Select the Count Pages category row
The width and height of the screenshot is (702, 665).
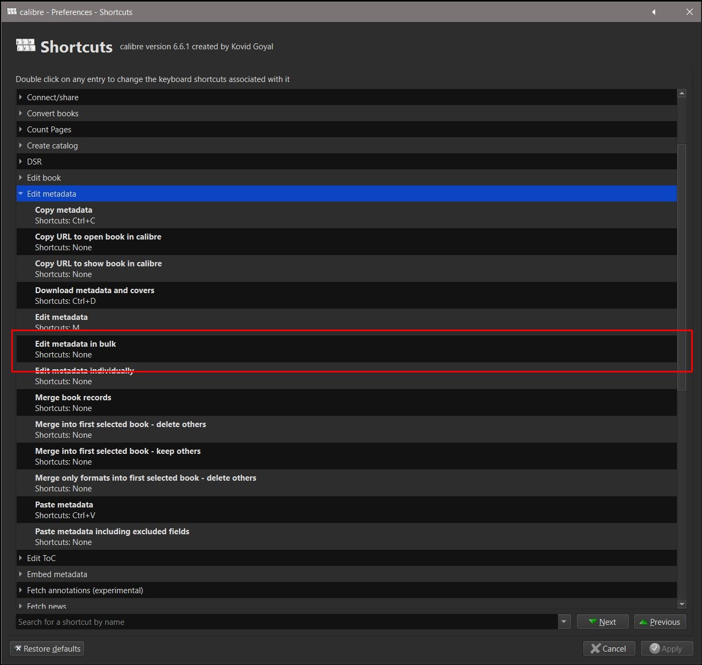(346, 129)
